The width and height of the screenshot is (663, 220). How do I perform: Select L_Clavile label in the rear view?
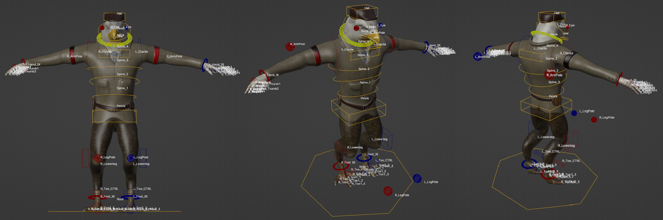tap(540, 48)
